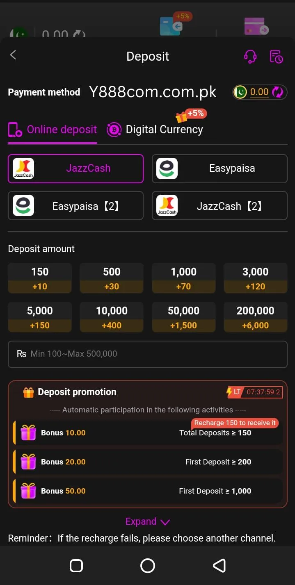Click the 0.00 balance display
Viewport: 295px width, 585px height.
tap(258, 92)
